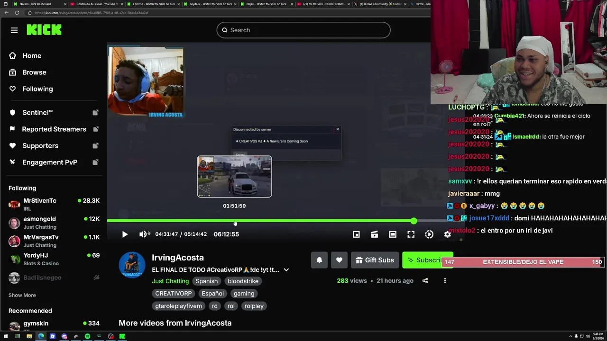Open offline Badlilshegoo channel

[54, 278]
